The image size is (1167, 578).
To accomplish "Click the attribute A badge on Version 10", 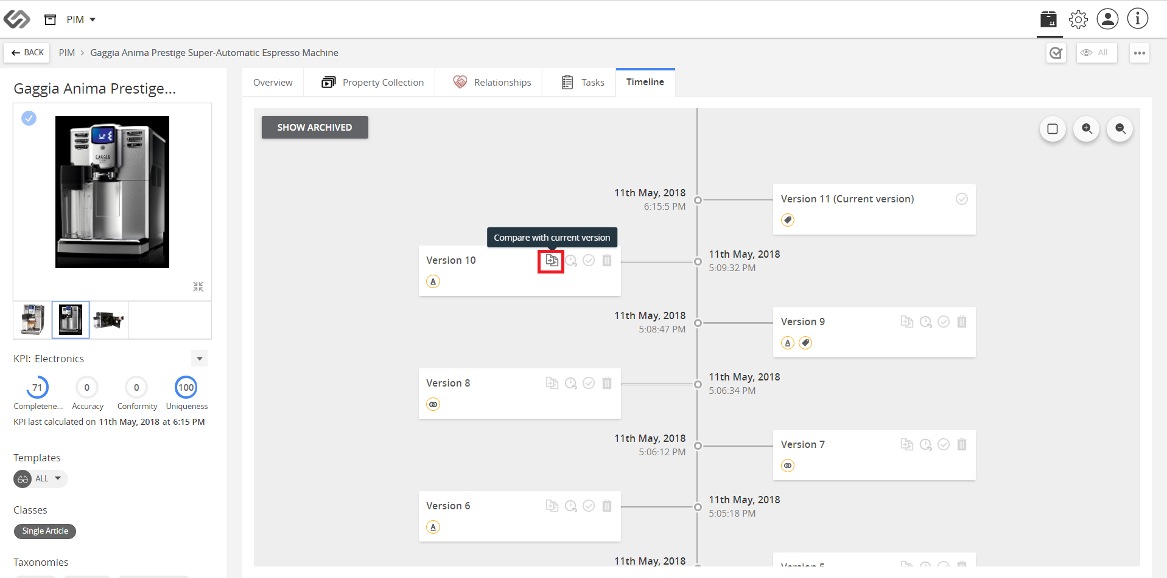I will (433, 281).
